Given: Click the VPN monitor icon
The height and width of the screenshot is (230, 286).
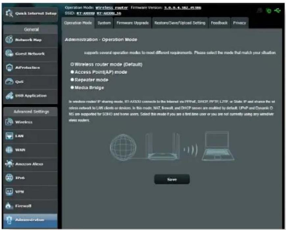Looking at the screenshot, I should (9, 192).
